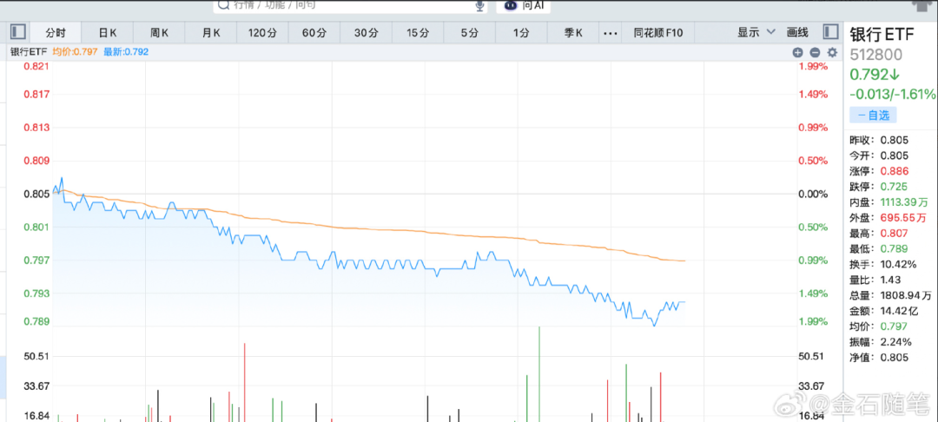Click the 今开 0.805 row
Screen dimensions: 938x422
879,156
